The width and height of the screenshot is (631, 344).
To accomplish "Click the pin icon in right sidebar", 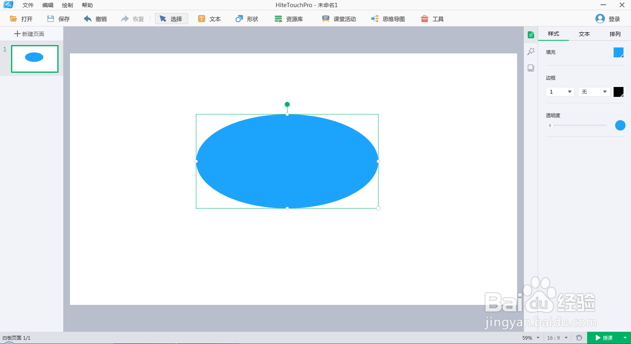I will click(531, 51).
